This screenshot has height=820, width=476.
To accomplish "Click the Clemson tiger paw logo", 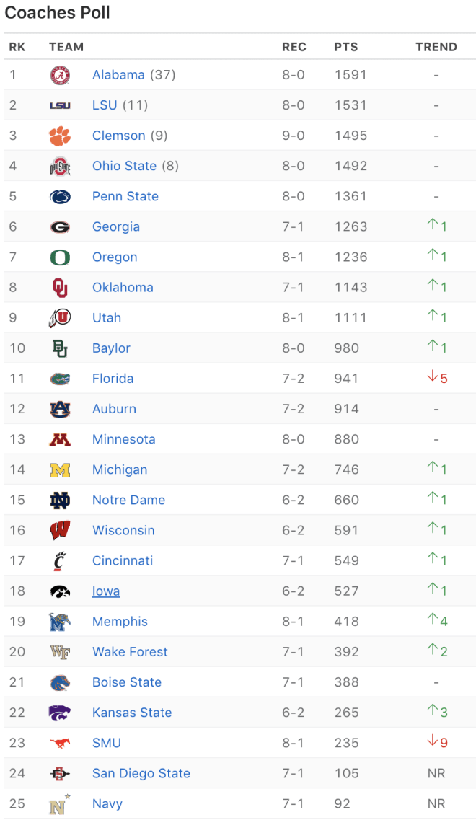I will point(60,136).
